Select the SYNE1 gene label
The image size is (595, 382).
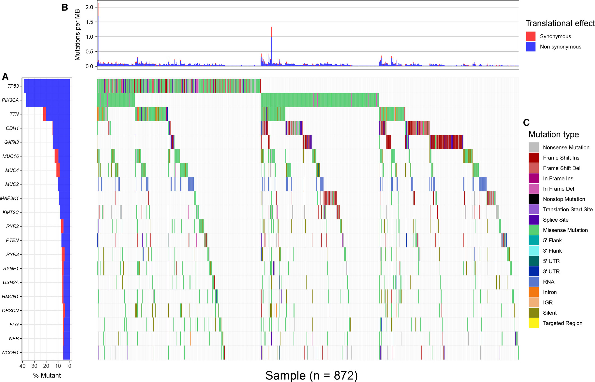tap(11, 268)
